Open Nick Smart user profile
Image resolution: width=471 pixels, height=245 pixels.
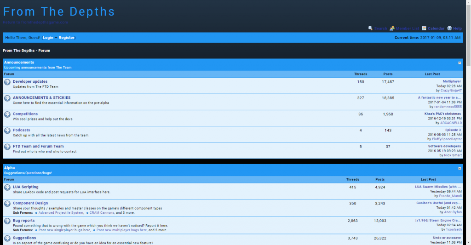click(453, 155)
